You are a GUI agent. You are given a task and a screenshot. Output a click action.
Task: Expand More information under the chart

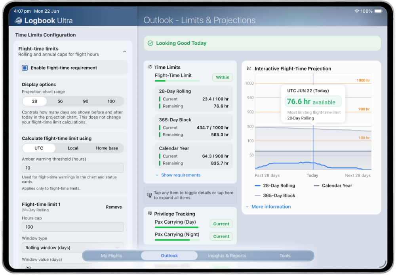(268, 207)
